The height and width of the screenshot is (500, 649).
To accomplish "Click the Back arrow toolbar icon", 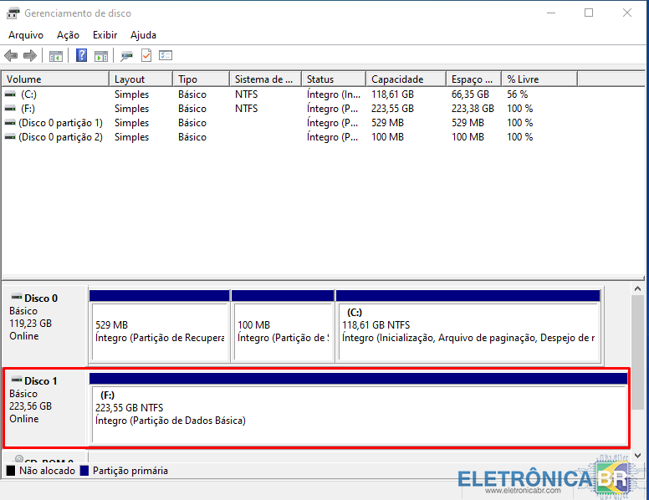I will click(x=11, y=56).
